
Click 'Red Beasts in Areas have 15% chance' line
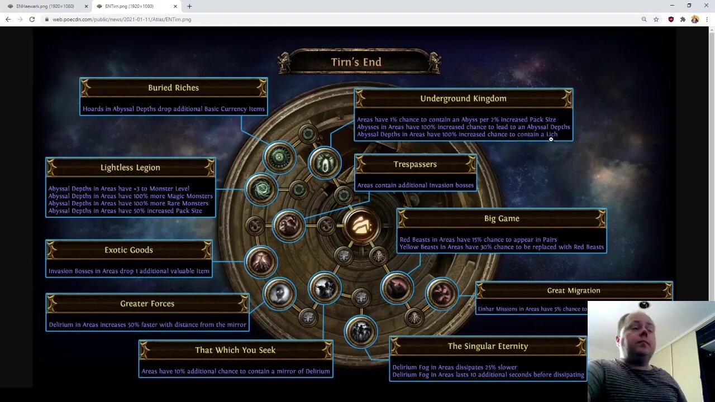click(x=478, y=240)
